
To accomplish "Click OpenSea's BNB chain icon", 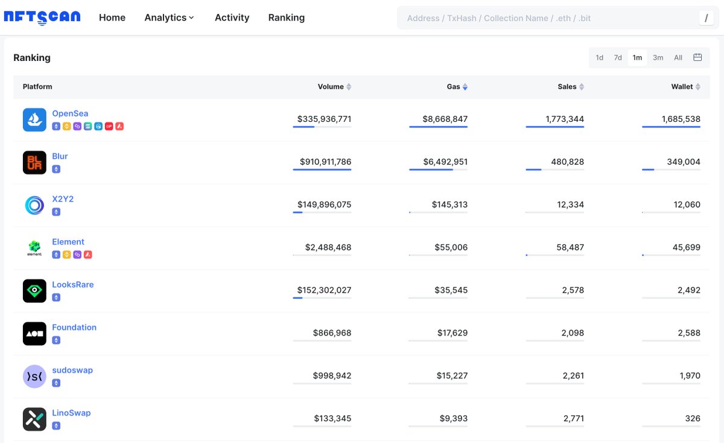I will (66, 126).
